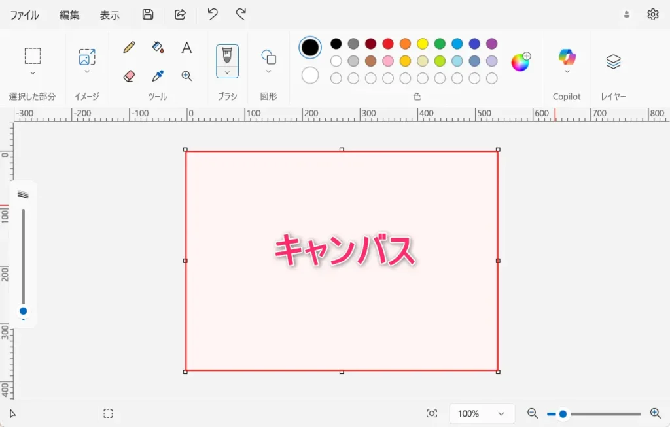Pick the gold swatch
670x427 pixels.
(x=405, y=61)
